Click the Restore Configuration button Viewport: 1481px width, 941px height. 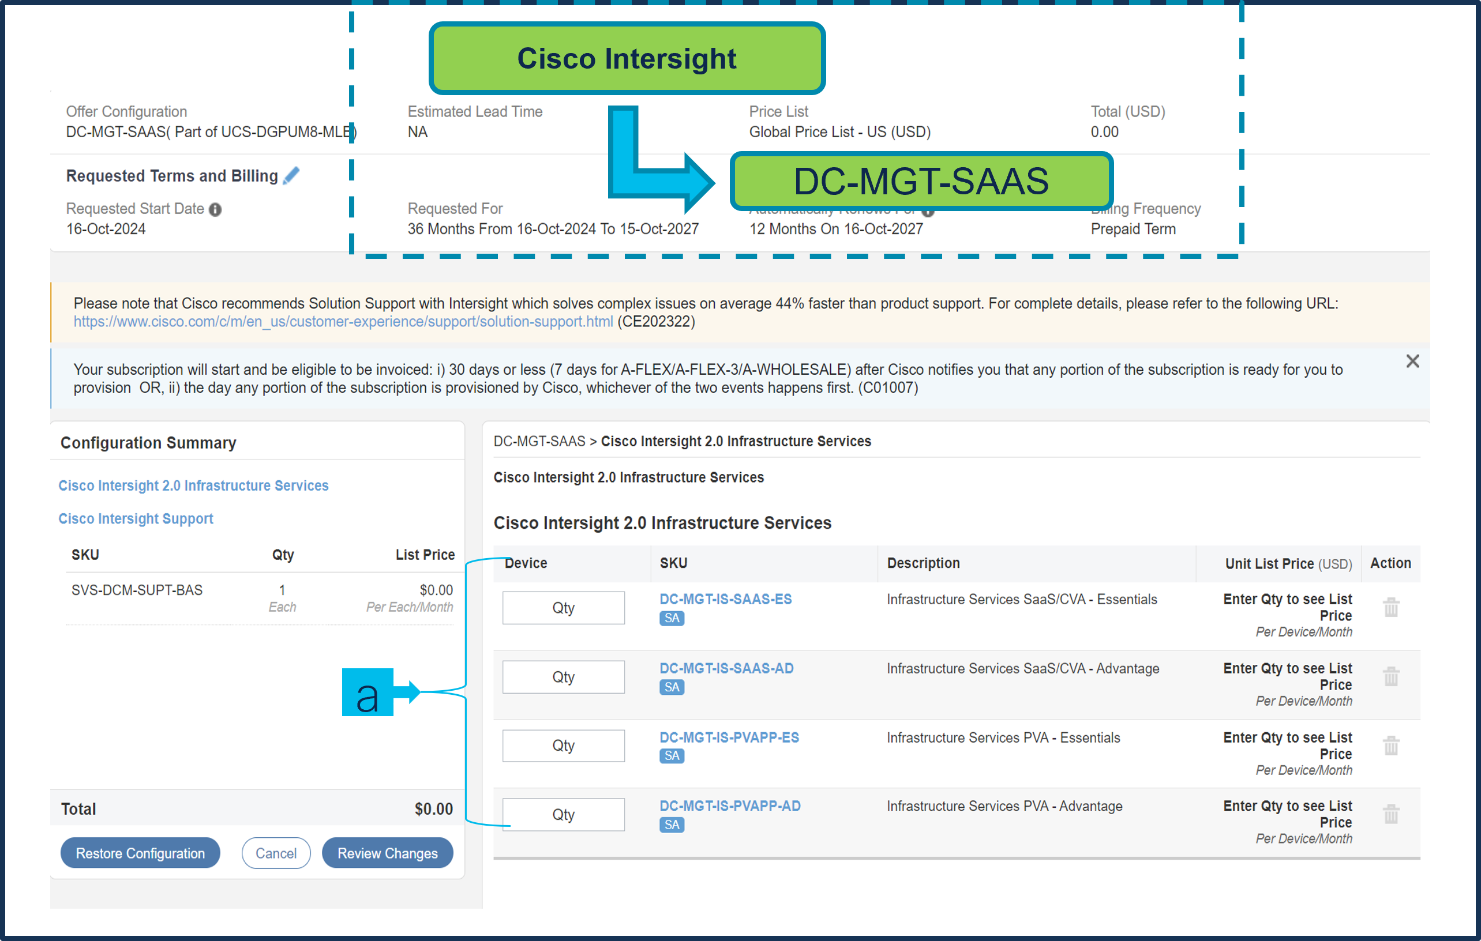[x=140, y=853]
